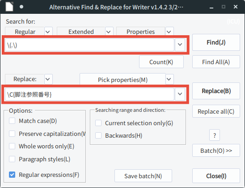This screenshot has width=245, height=188.
Task: Open the Properties dropdown arrow
Action: coord(169,32)
